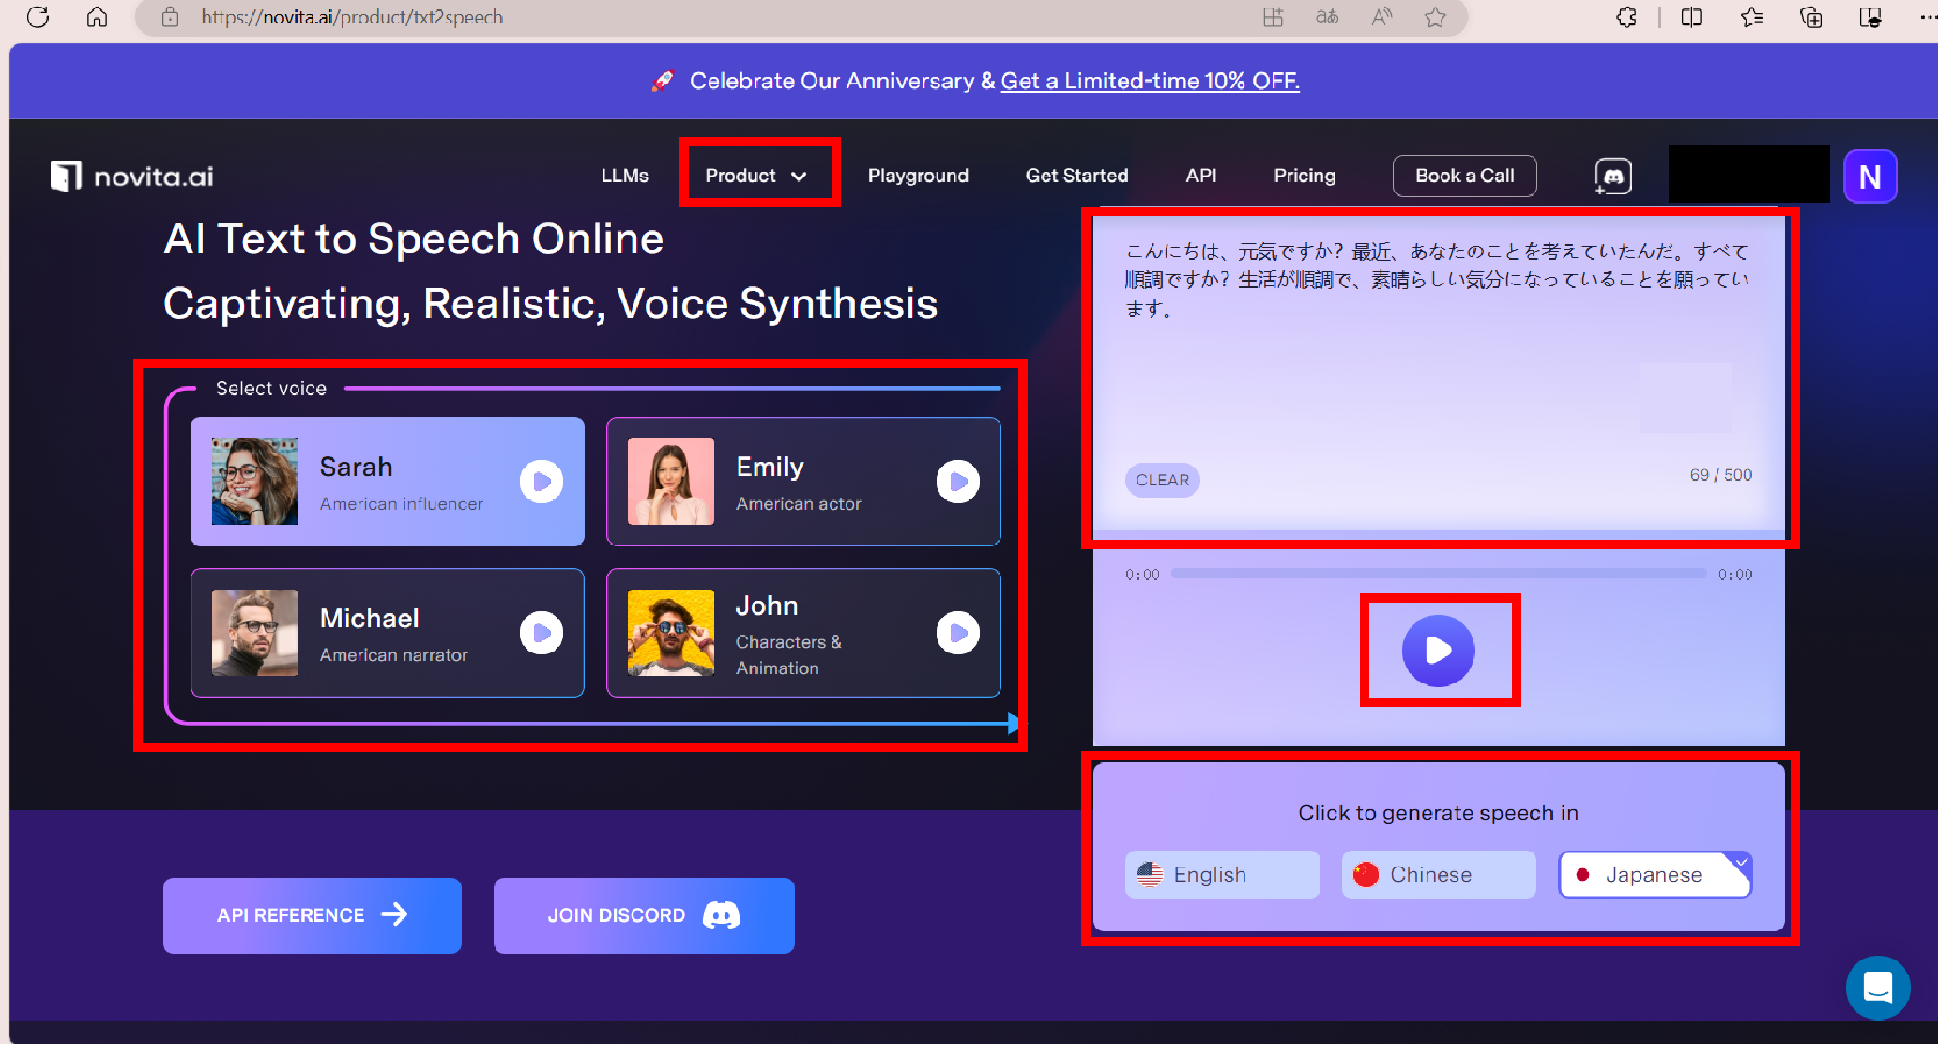Screen dimensions: 1938x1044
Task: Refresh the browser page
Action: (38, 17)
